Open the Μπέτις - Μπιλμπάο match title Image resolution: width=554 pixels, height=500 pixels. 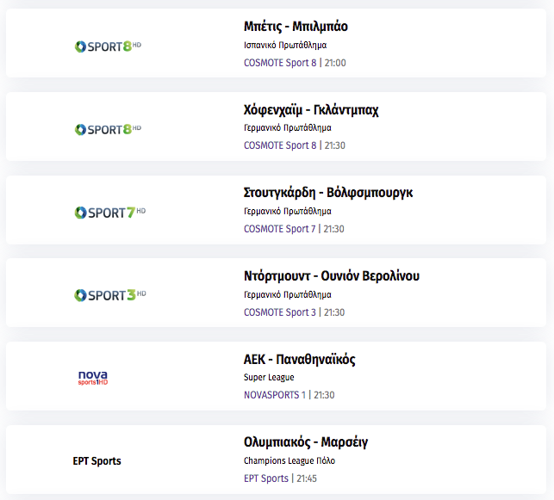click(x=296, y=27)
